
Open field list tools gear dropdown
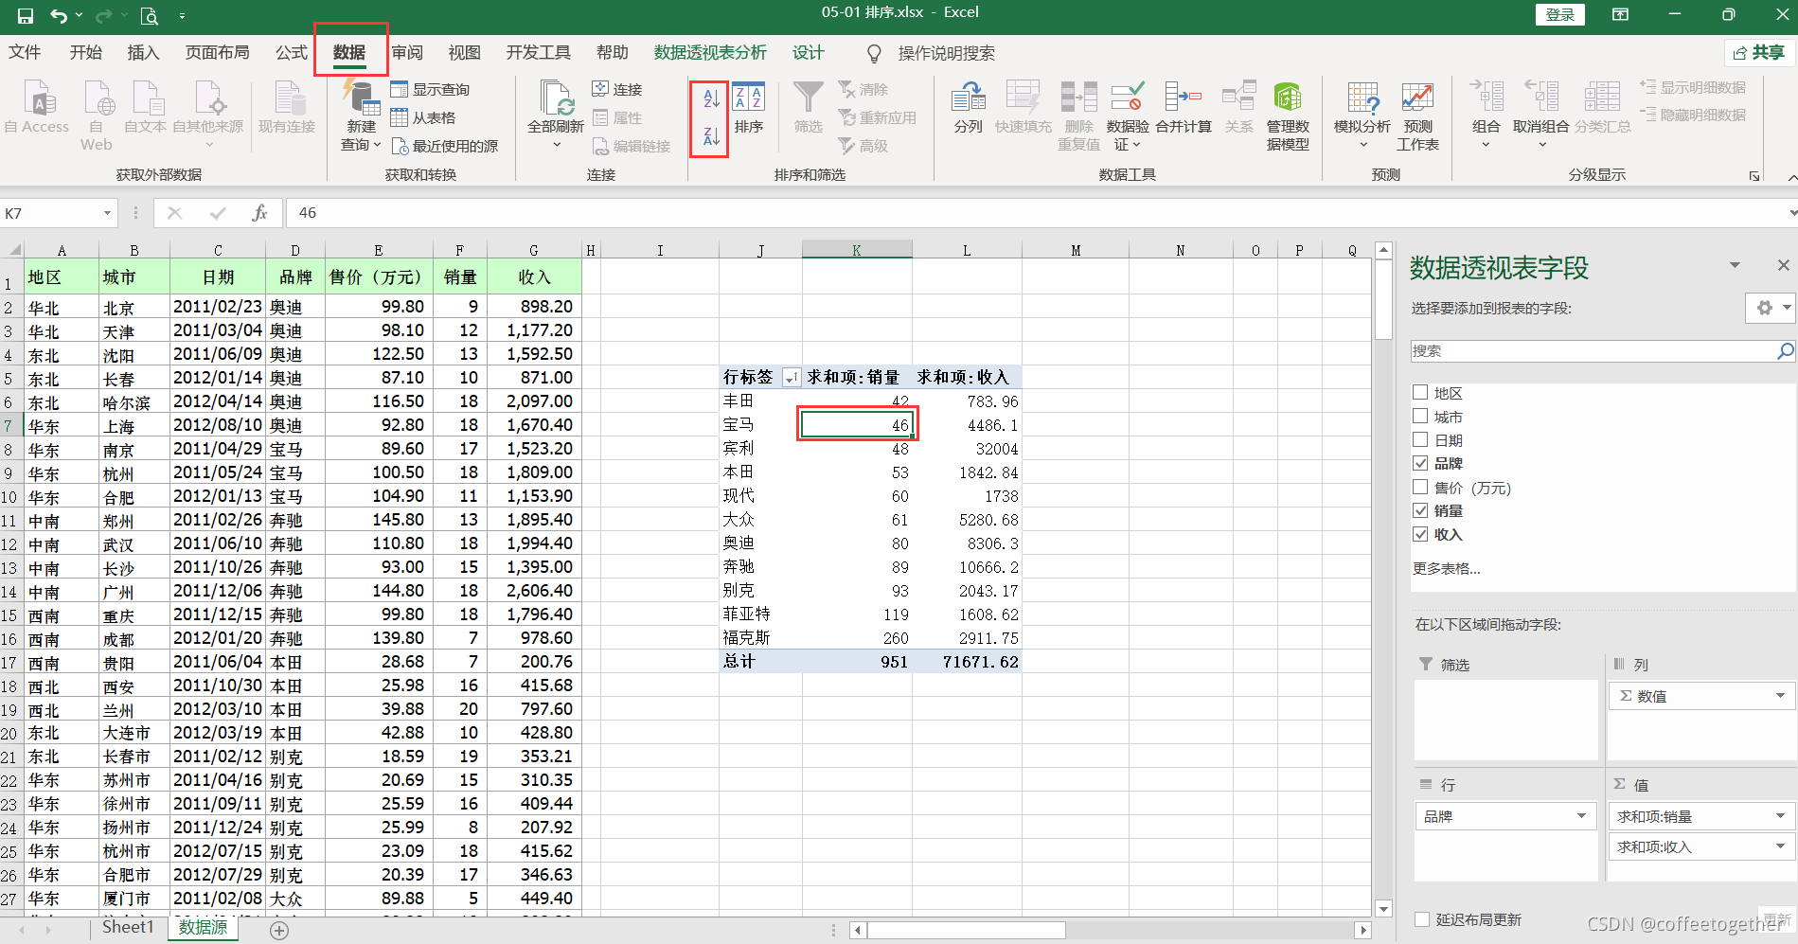click(1770, 308)
